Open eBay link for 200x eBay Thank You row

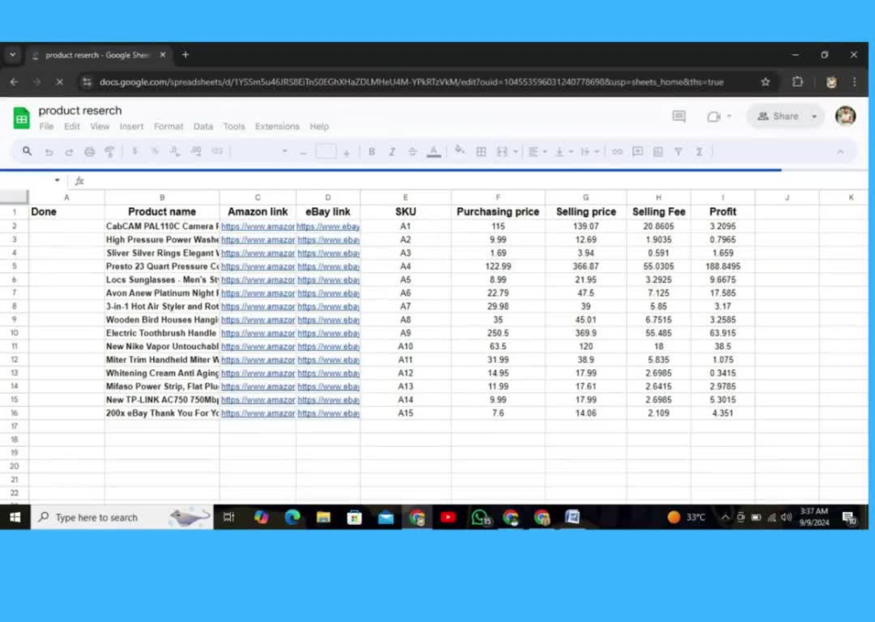pos(328,414)
